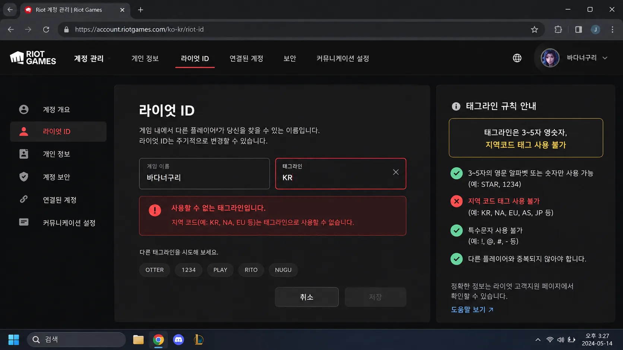This screenshot has height=350, width=623.
Task: Switch to the 보안 top tab
Action: coord(290,58)
